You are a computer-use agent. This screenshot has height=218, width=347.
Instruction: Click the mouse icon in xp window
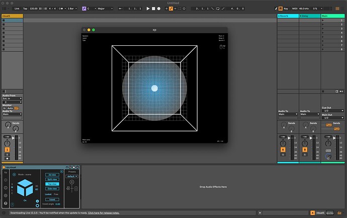[220, 47]
